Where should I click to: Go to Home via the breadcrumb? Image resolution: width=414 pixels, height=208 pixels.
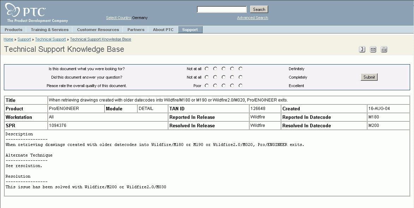tap(8, 39)
